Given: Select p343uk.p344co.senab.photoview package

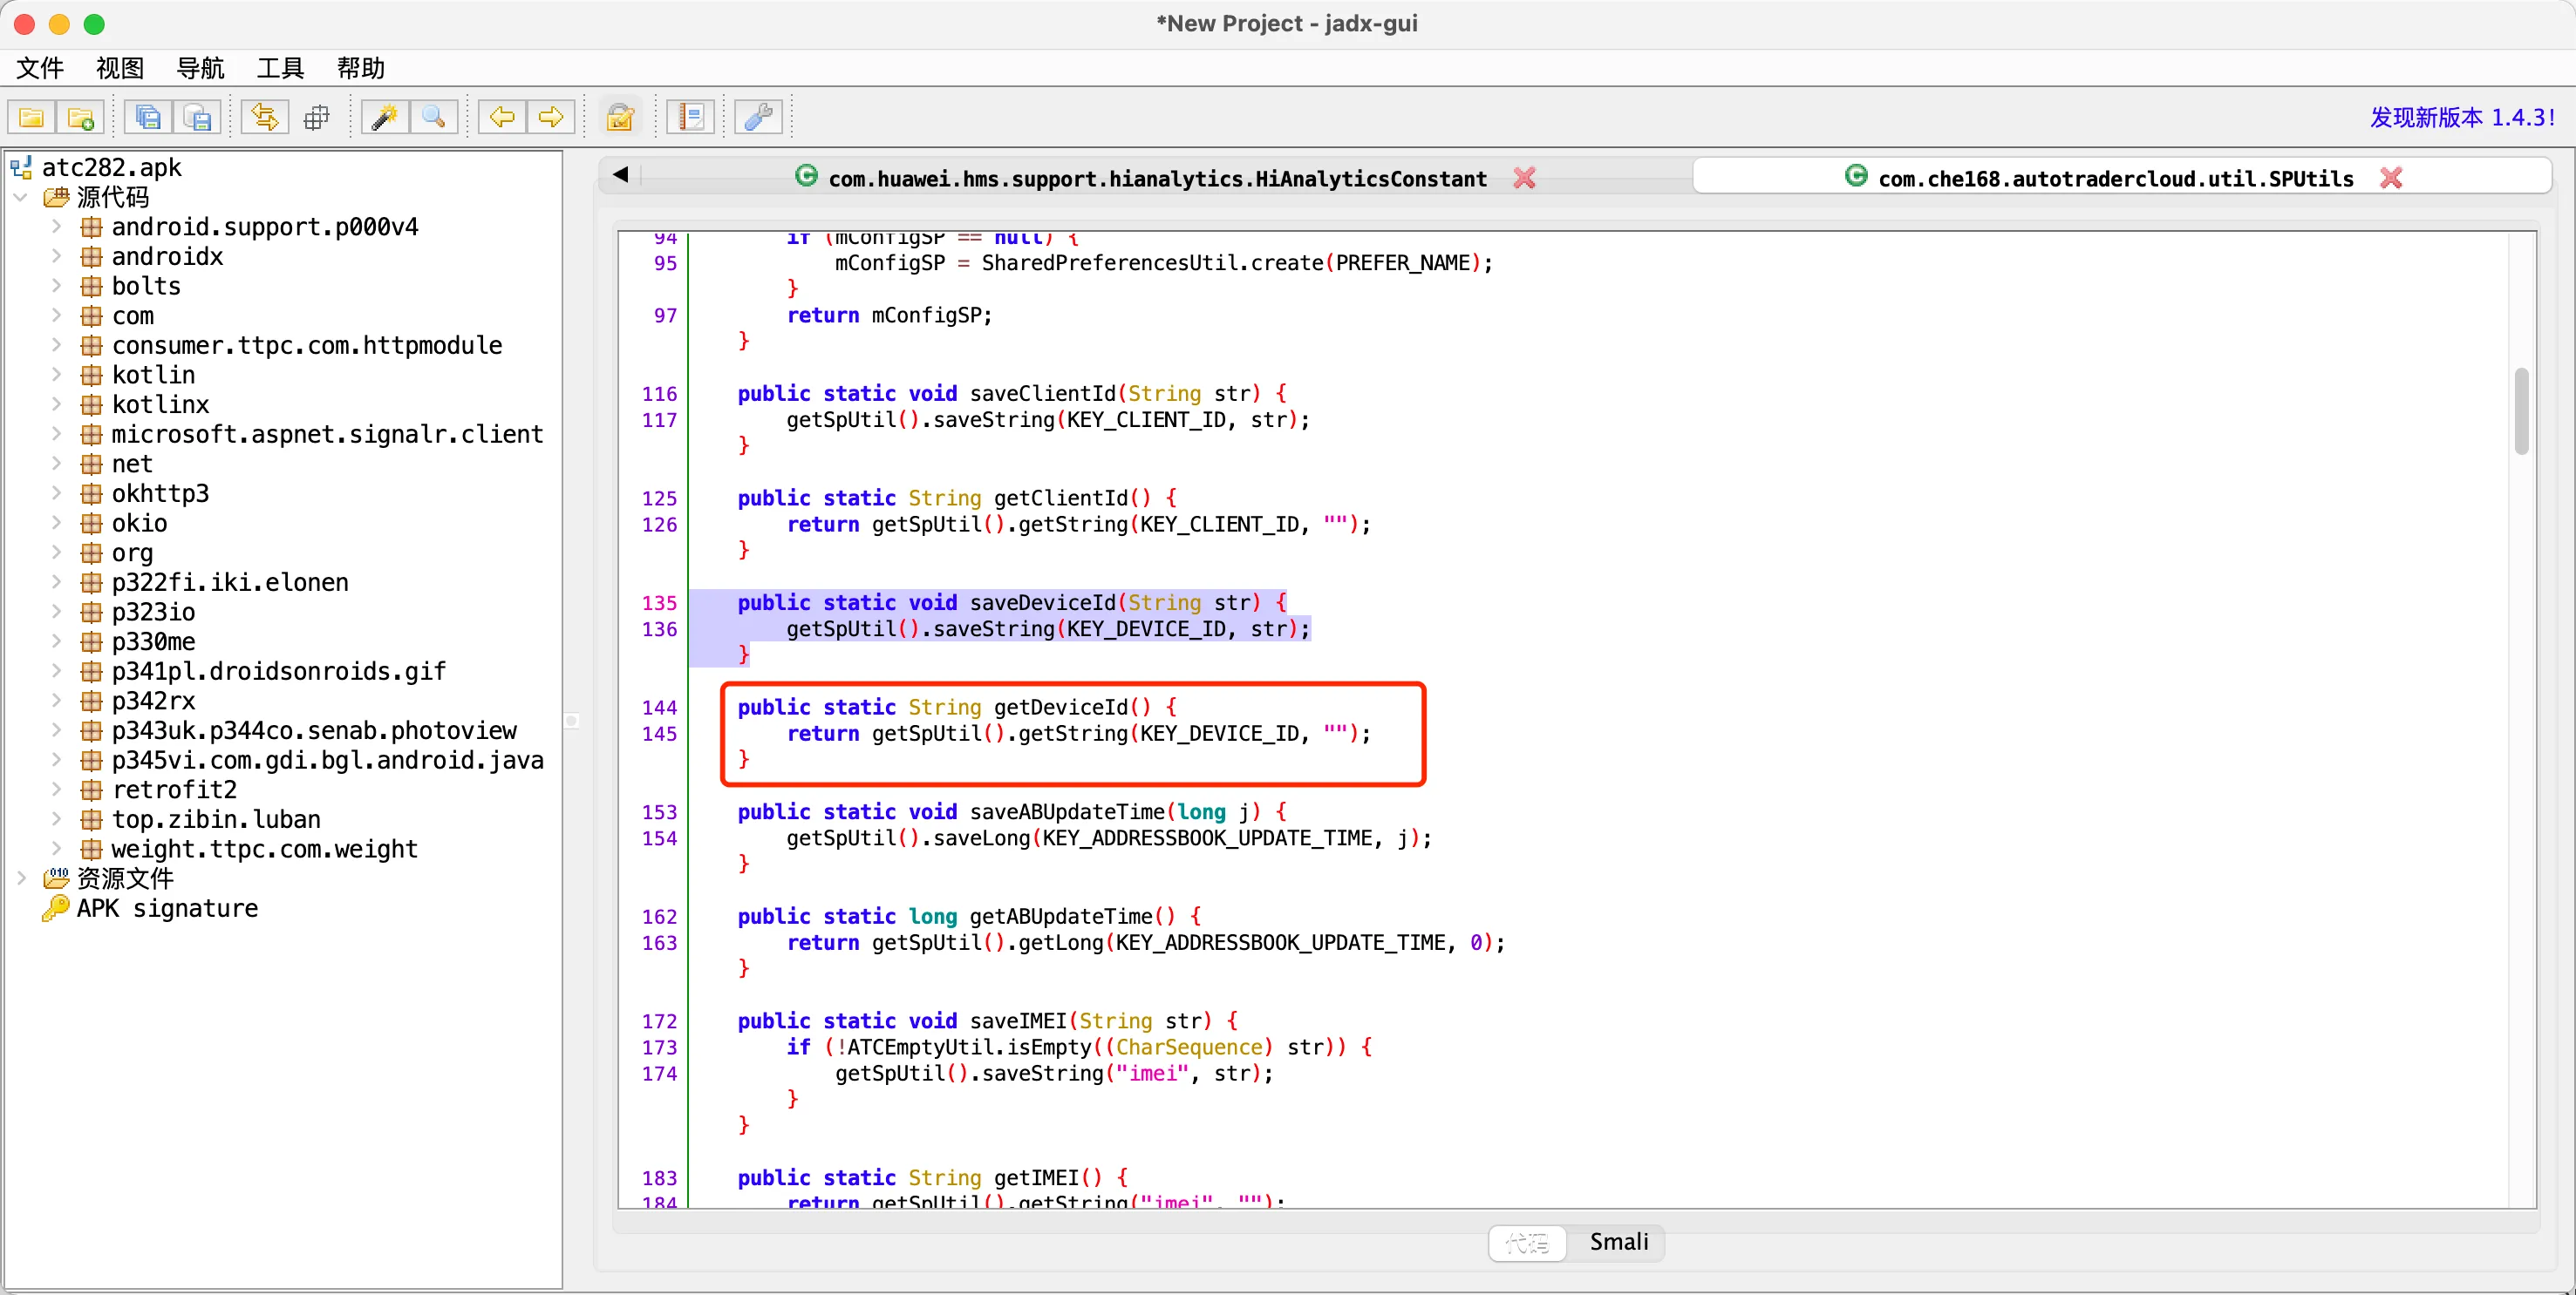Looking at the screenshot, I should click(314, 730).
